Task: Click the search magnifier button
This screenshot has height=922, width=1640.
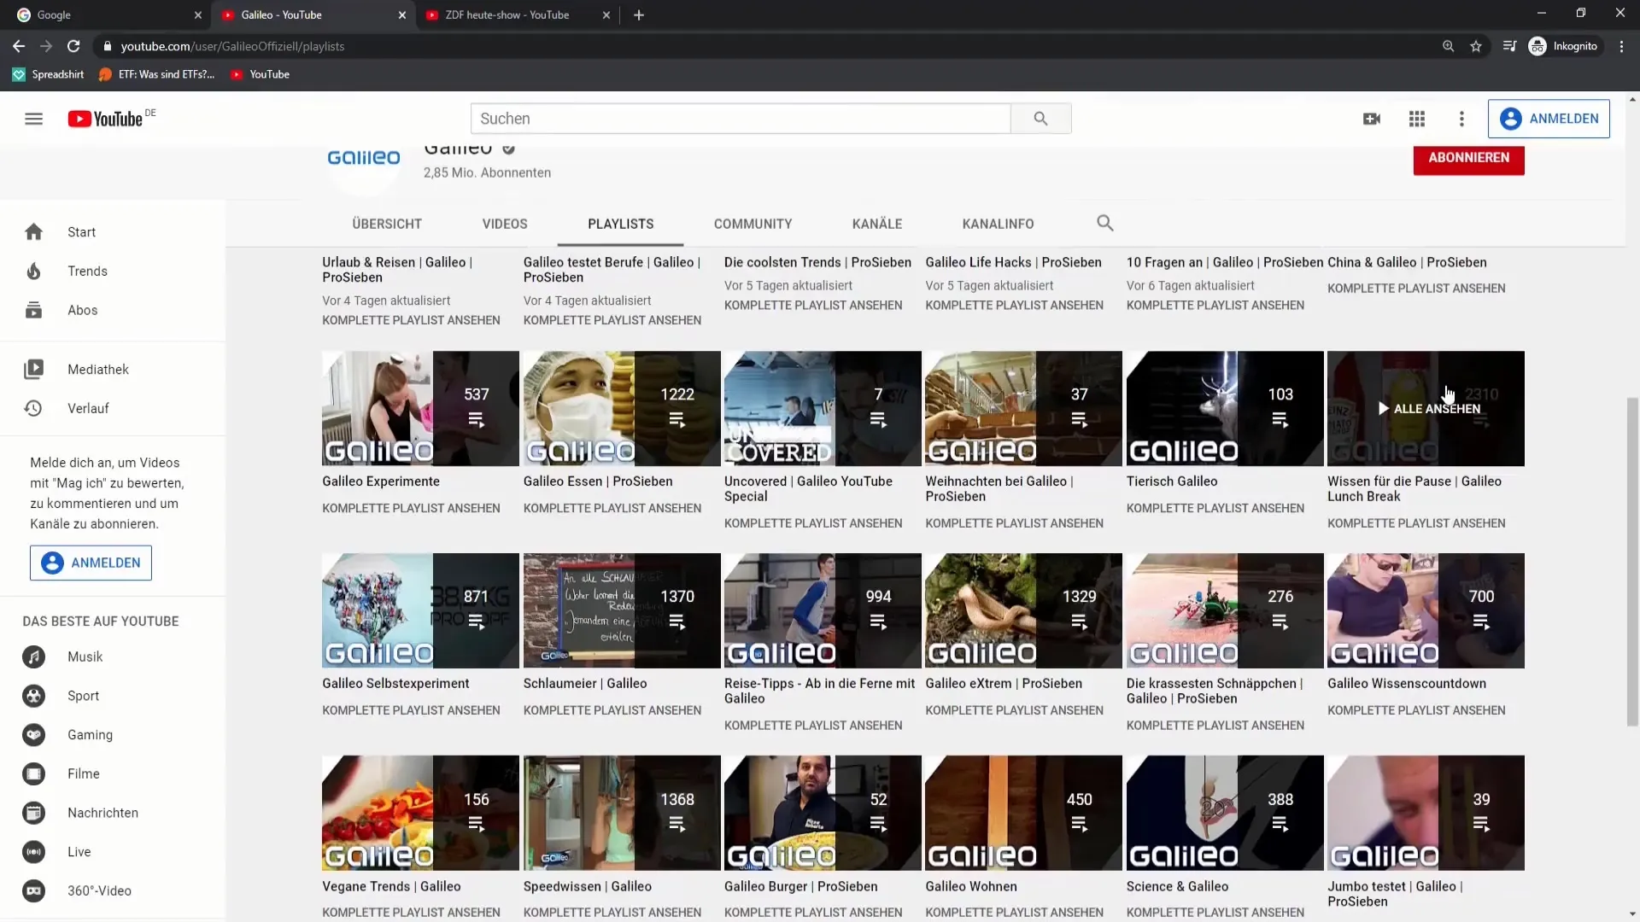Action: click(1040, 119)
